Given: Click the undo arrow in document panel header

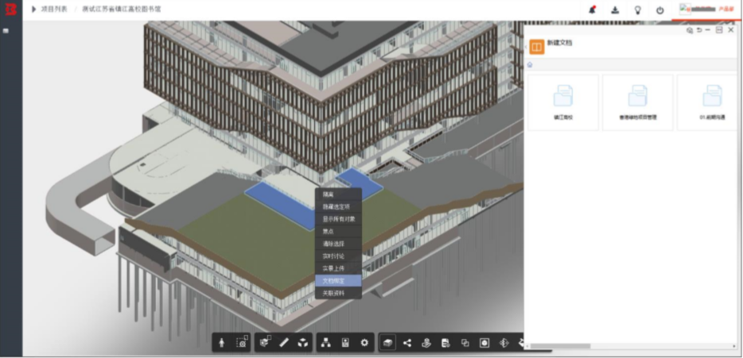Looking at the screenshot, I should pos(698,30).
